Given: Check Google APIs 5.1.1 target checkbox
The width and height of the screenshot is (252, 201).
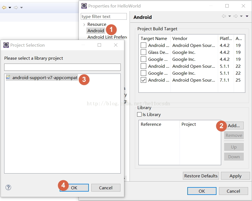Looking at the screenshot, I should point(143,73).
